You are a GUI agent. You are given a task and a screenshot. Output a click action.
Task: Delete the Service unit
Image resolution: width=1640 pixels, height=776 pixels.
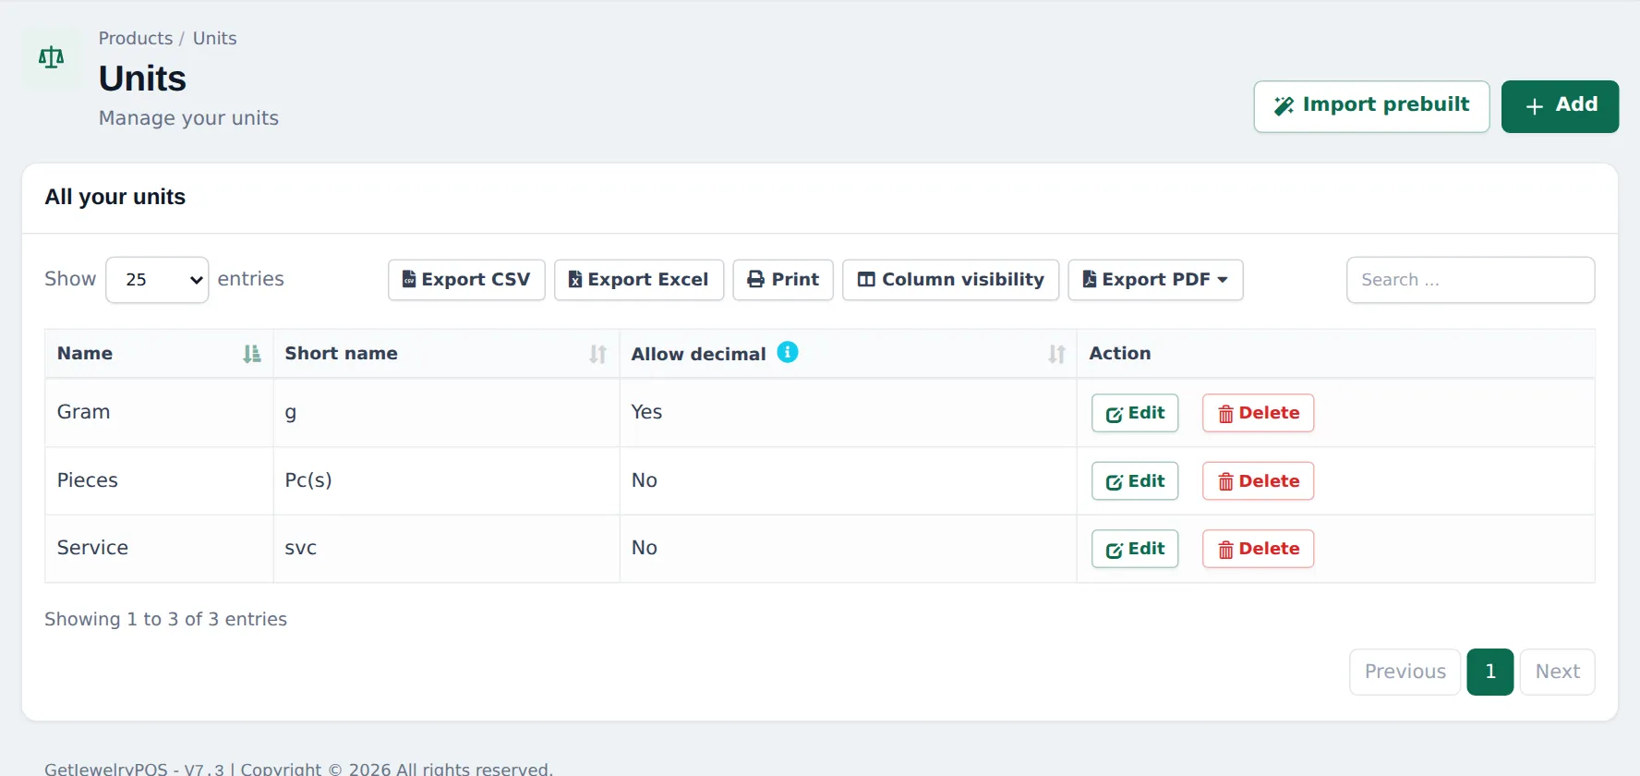coord(1258,549)
